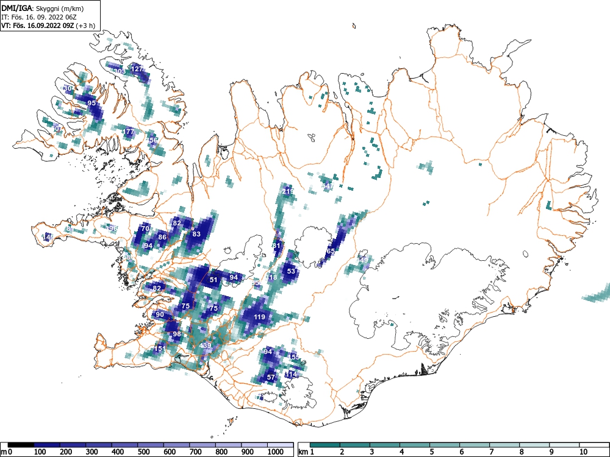The height and width of the screenshot is (457, 610).
Task: Select the 86 visibility value
Action: pyautogui.click(x=162, y=237)
